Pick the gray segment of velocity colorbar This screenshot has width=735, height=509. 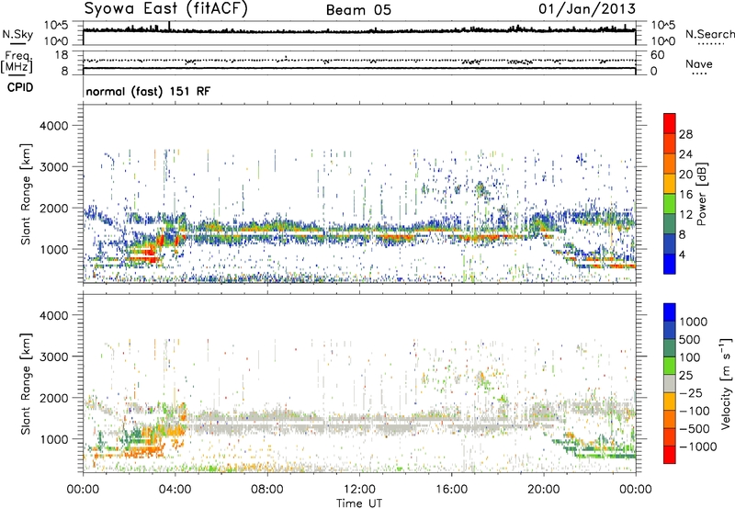click(x=670, y=384)
